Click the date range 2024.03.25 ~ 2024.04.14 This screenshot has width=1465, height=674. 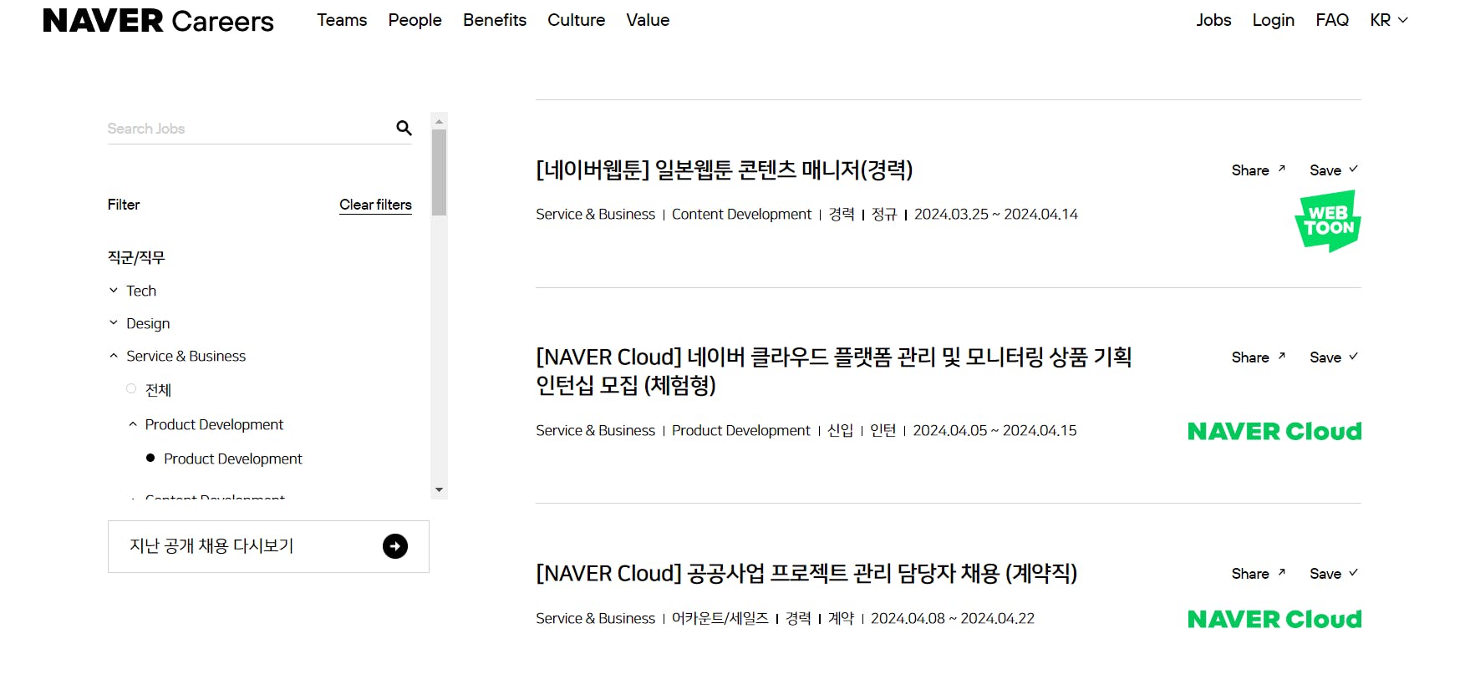[996, 215]
